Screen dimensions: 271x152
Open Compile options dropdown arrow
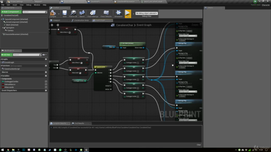click(59, 14)
